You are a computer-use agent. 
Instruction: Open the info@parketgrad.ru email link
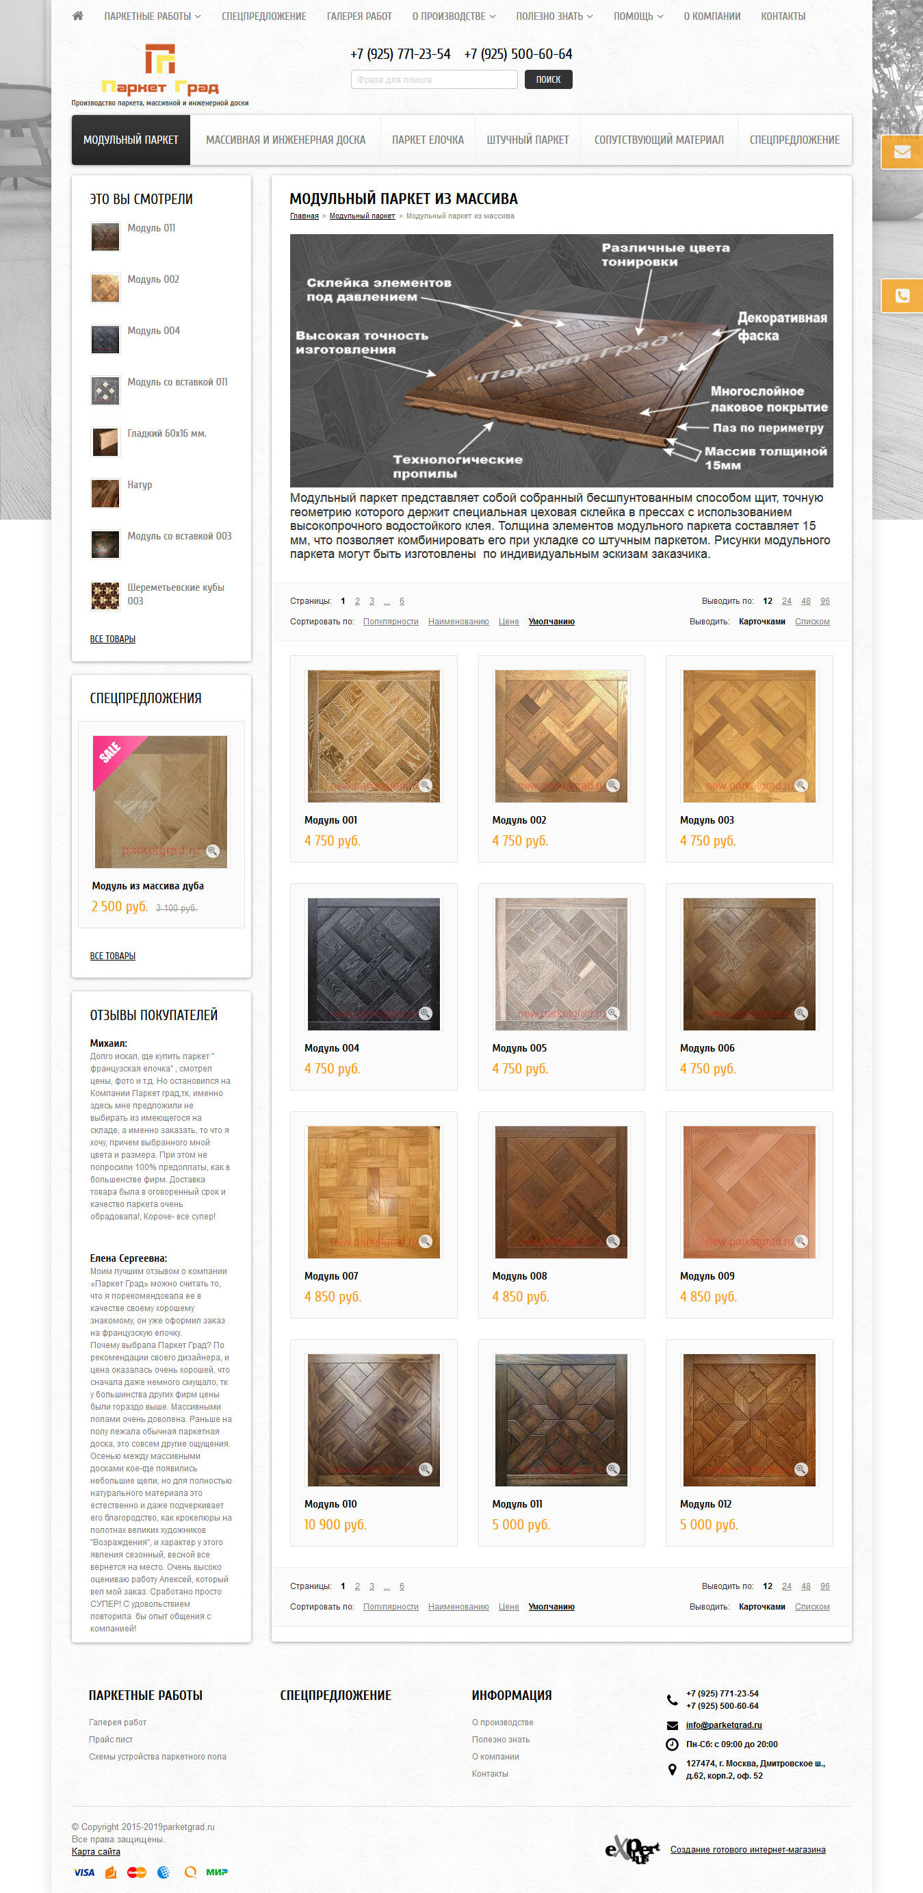(723, 1725)
